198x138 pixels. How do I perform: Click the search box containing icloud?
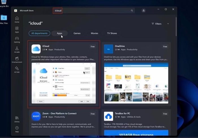click(x=94, y=10)
